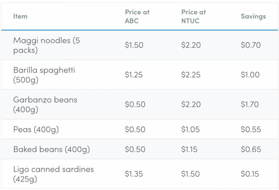Image resolution: width=279 pixels, height=190 pixels.
Task: Click Maggi noodles savings value $0.70
Action: 250,45
